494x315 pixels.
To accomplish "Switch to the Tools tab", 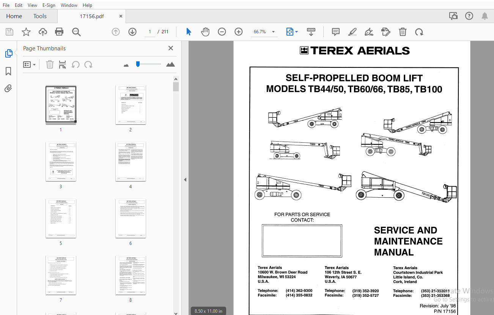I will pyautogui.click(x=40, y=16).
